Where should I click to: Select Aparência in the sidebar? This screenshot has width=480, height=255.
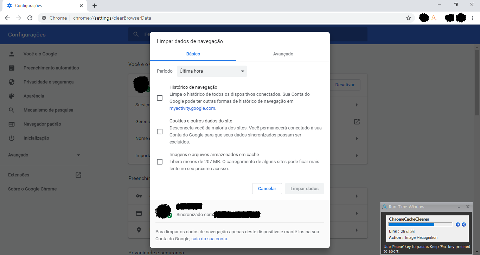[34, 96]
